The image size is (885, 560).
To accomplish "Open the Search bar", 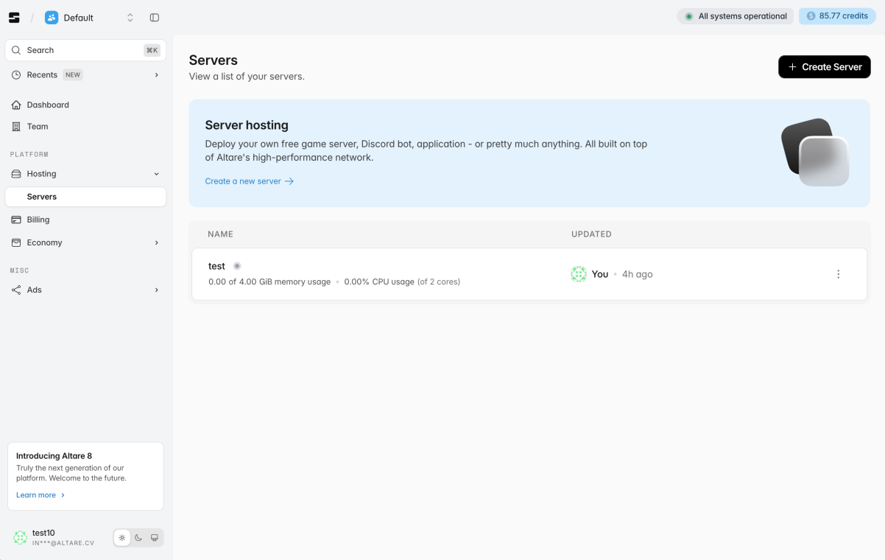I will coord(85,49).
